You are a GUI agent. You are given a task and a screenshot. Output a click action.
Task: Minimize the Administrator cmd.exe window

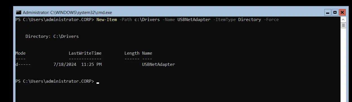point(328,13)
